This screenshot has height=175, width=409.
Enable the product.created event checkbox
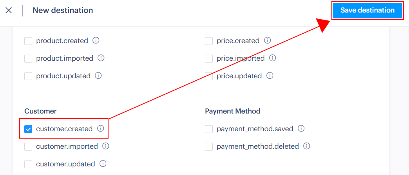[x=28, y=41]
